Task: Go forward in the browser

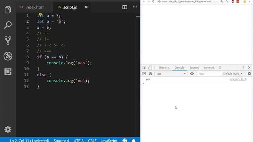Action: pos(148,1)
